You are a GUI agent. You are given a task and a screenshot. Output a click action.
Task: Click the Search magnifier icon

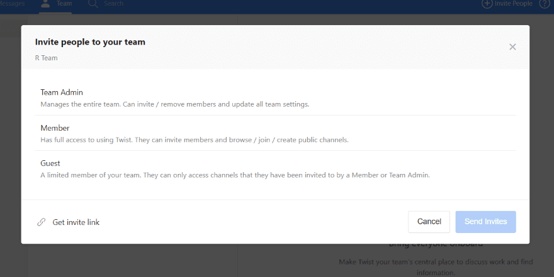coord(93,4)
